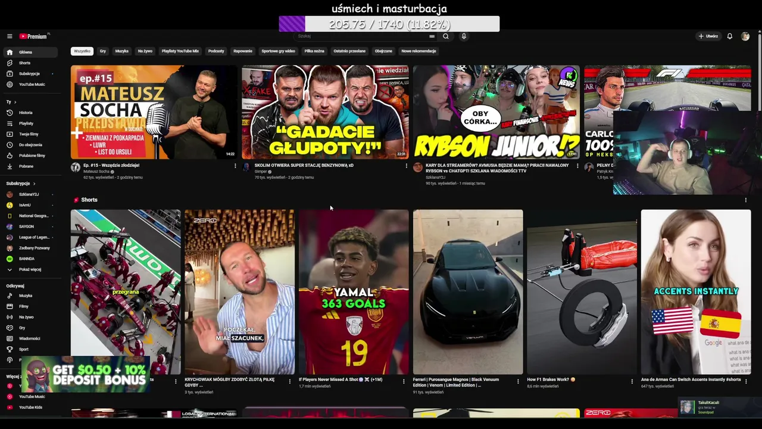
Task: Open the hamburger guide menu
Action: [x=10, y=36]
